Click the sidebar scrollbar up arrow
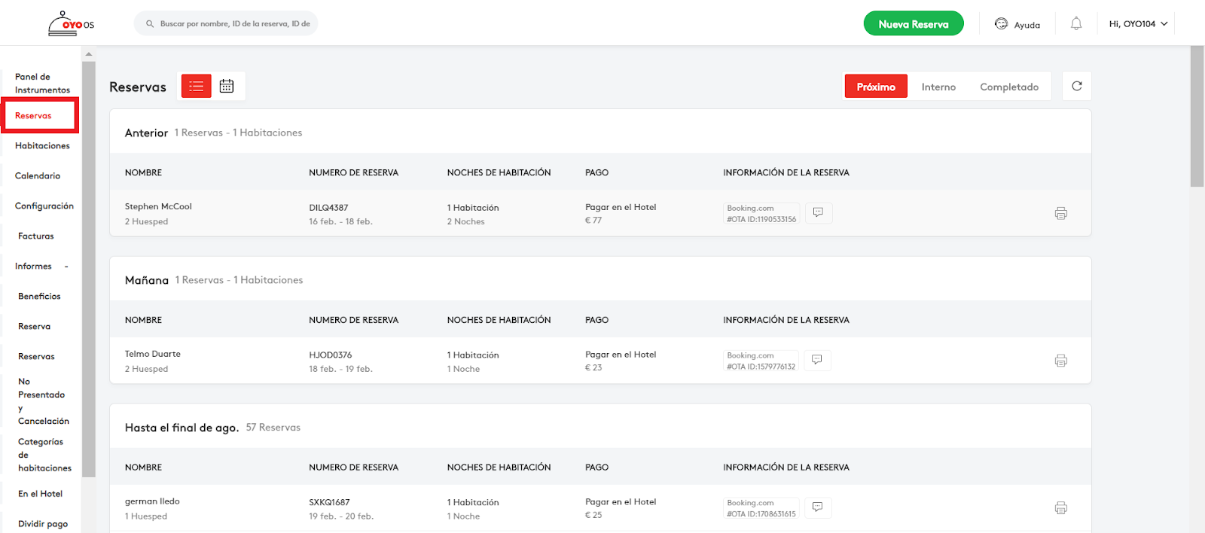 [89, 54]
